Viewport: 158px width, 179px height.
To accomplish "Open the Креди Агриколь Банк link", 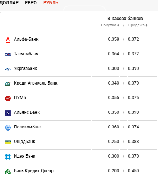I will point(36,83).
